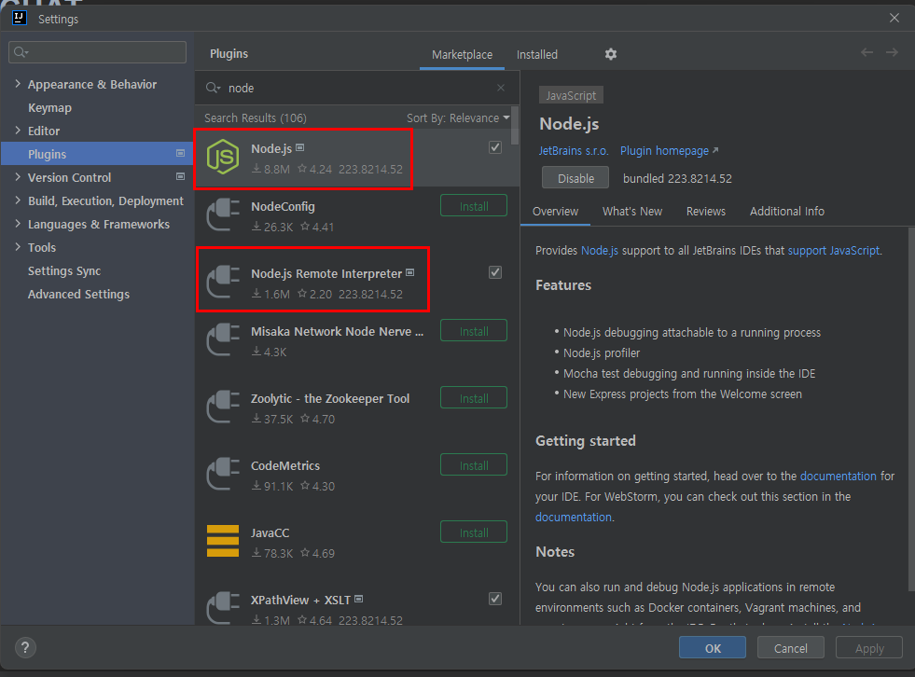Focus the settings search field

click(x=97, y=52)
